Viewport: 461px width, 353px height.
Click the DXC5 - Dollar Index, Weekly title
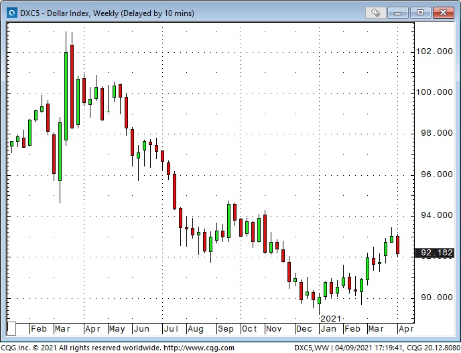pos(107,13)
